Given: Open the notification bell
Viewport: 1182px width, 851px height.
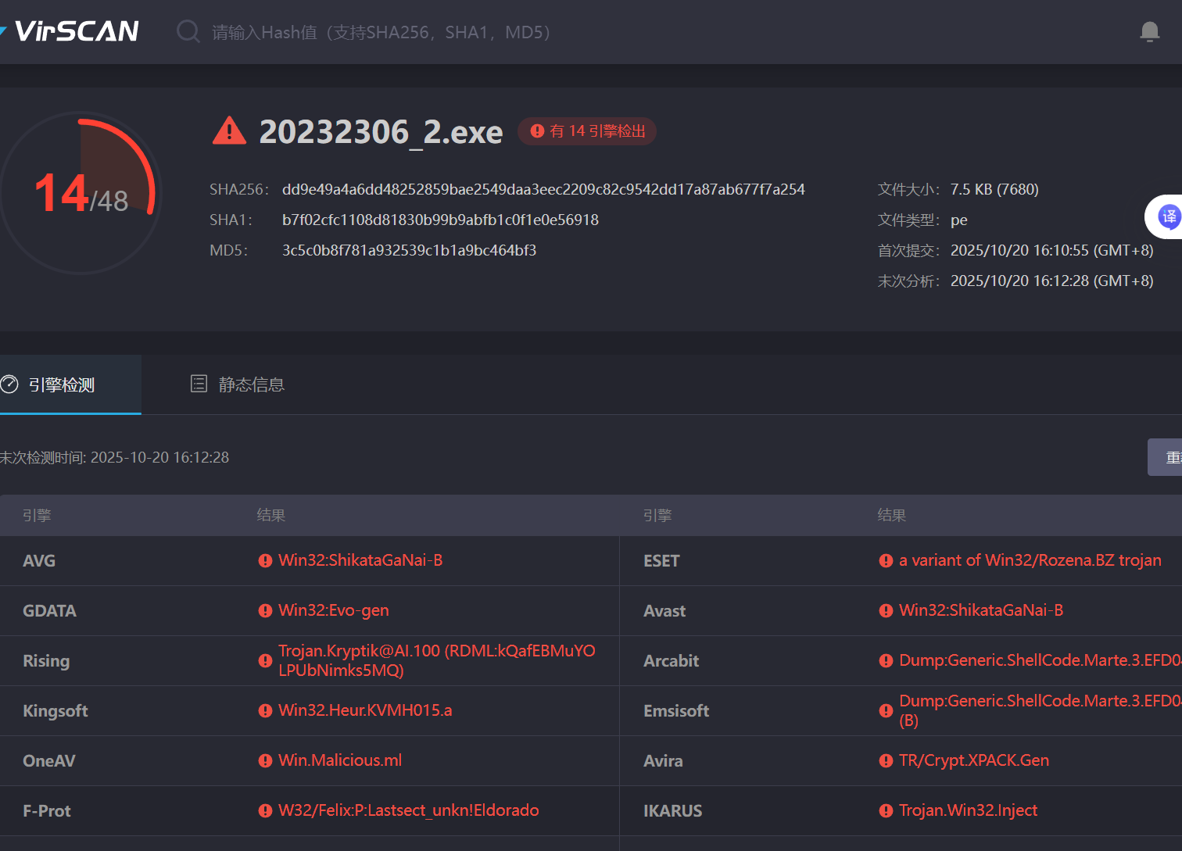Looking at the screenshot, I should tap(1149, 32).
